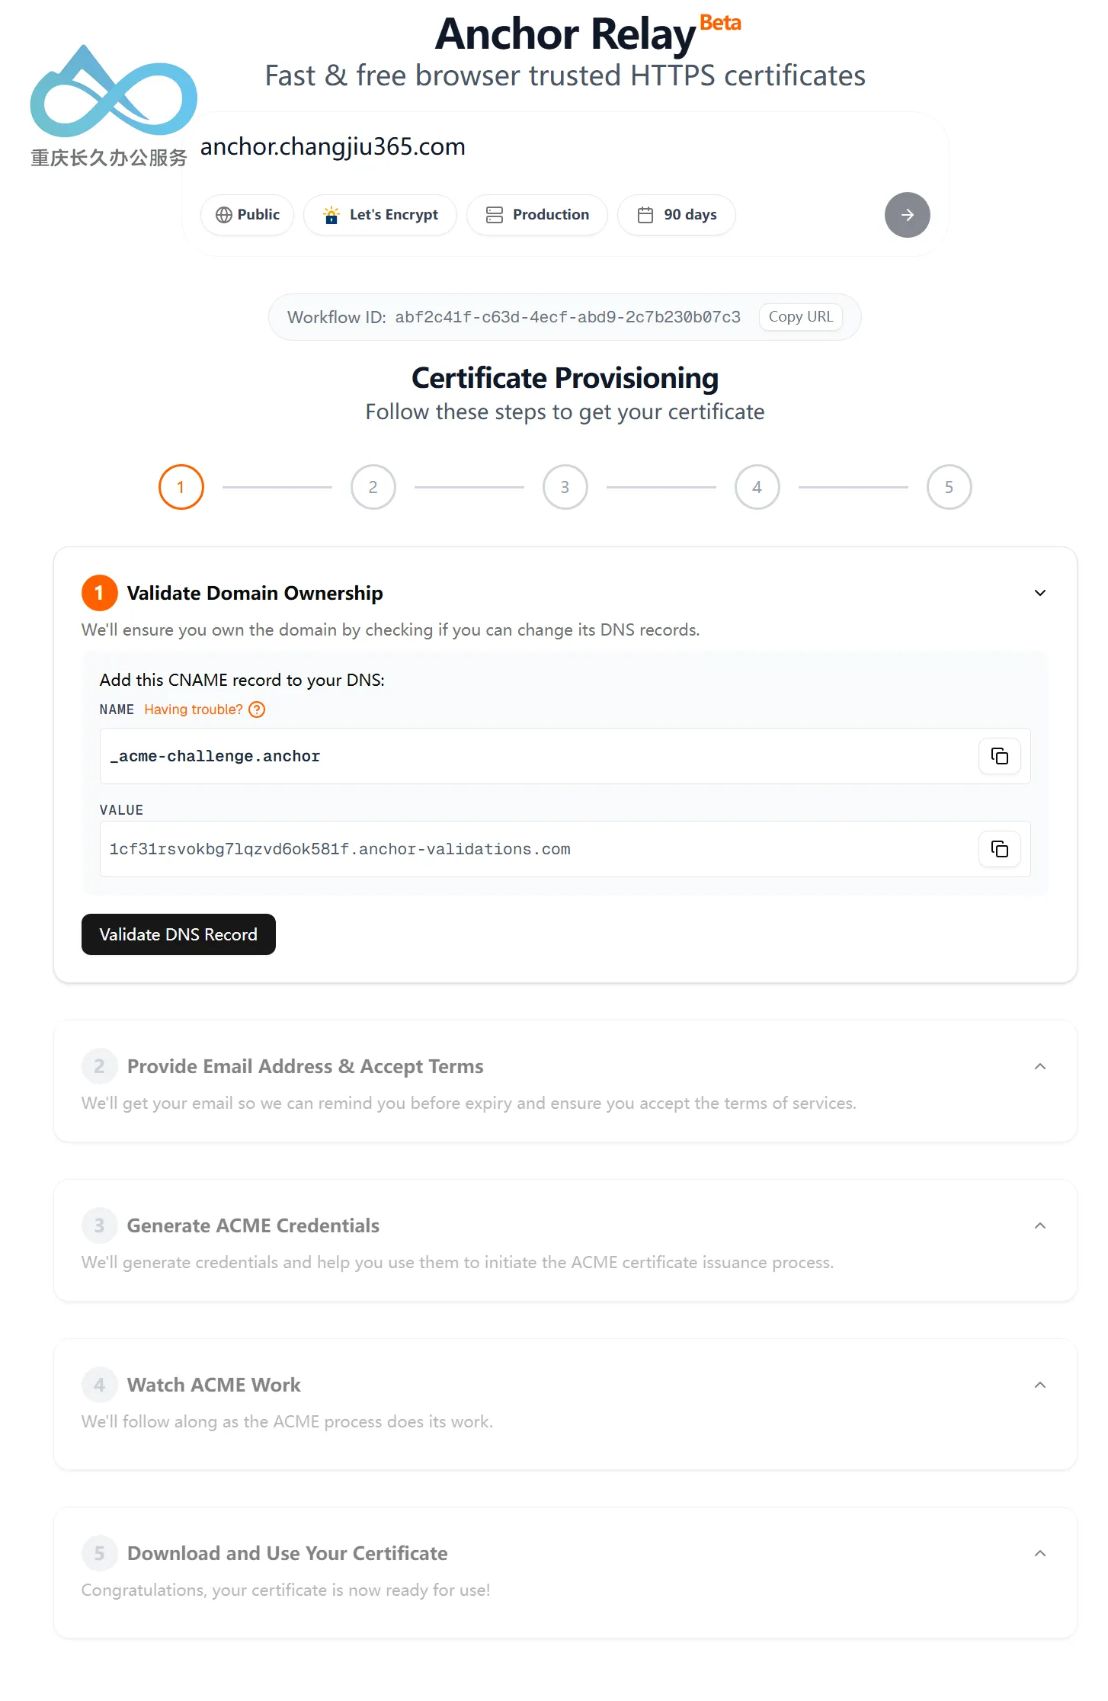
Task: Click the calendar icon beside 90 days
Action: (x=645, y=215)
